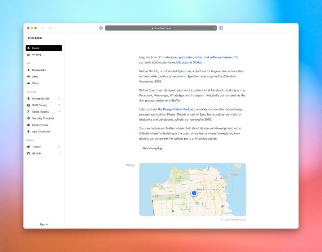Click the brianlovin.com address bar
The width and height of the screenshot is (322, 252).
[161, 28]
